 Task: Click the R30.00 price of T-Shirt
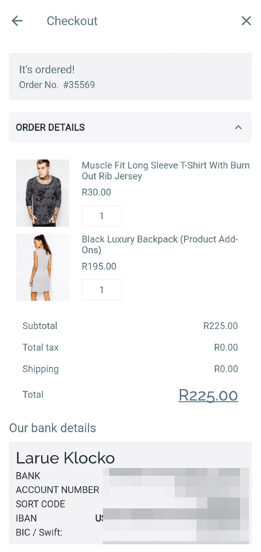(x=96, y=192)
